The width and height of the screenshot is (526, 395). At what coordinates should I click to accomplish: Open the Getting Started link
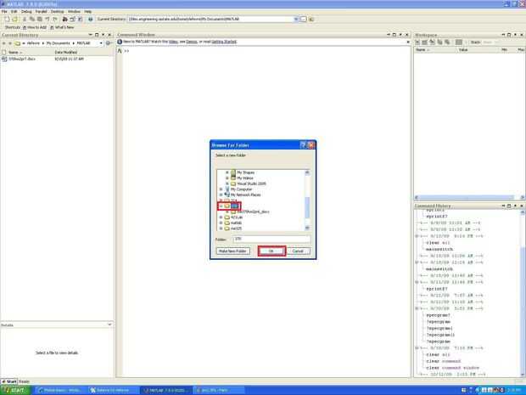(224, 42)
